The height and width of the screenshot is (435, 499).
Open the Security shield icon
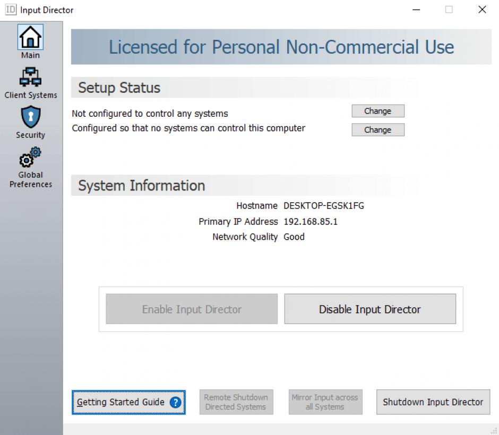point(31,117)
